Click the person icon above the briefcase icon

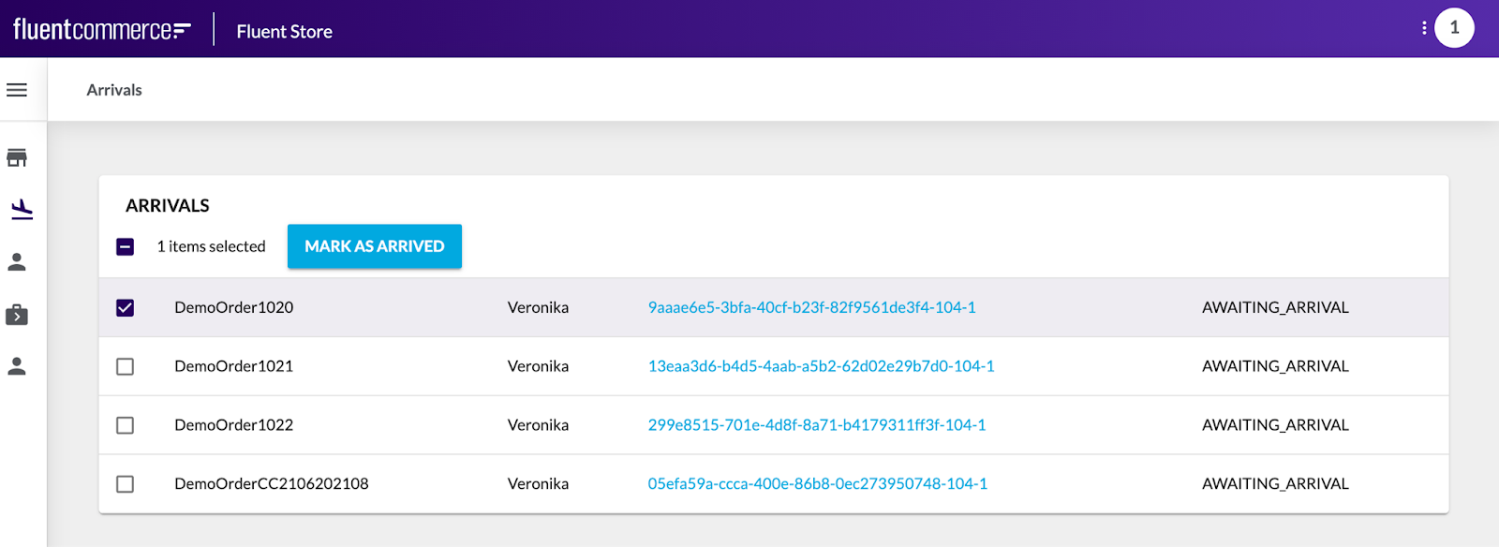click(17, 262)
